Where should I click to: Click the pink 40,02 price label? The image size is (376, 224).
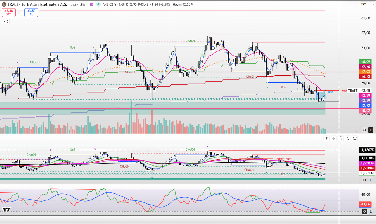365,110
